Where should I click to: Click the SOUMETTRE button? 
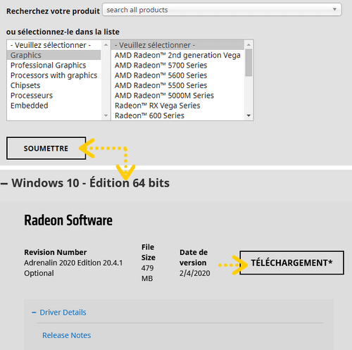coord(46,148)
